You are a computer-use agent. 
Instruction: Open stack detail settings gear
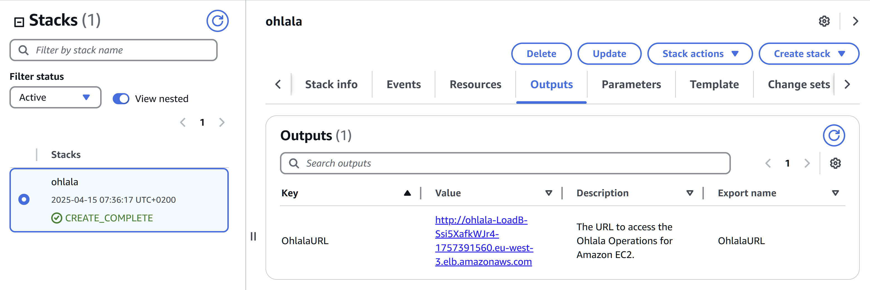pos(824,21)
